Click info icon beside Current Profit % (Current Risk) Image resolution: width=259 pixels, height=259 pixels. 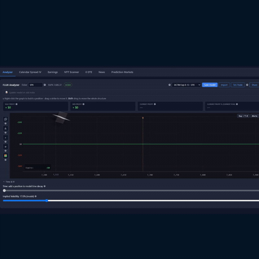point(237,104)
